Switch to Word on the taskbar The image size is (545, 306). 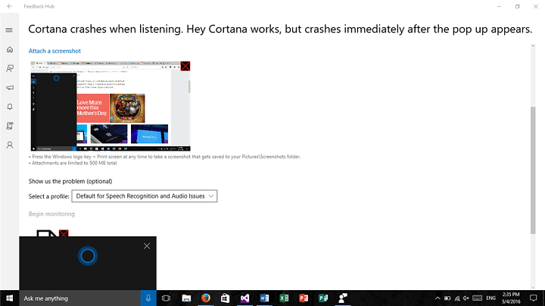pos(264,298)
